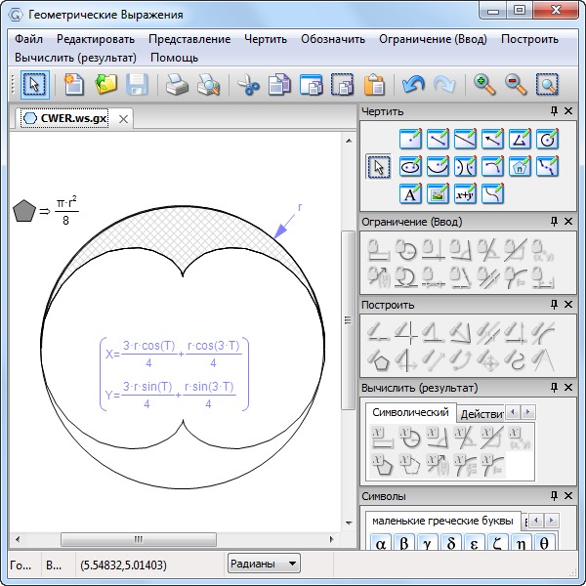
Task: Select the draw point tool
Action: (x=410, y=139)
